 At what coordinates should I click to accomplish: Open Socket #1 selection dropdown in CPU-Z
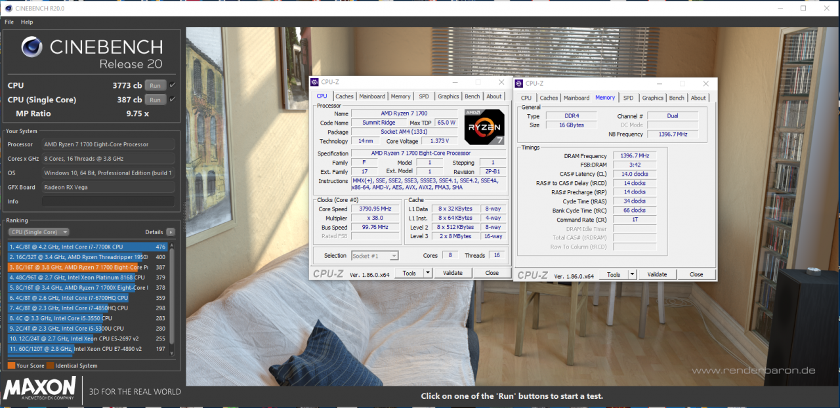coord(375,256)
